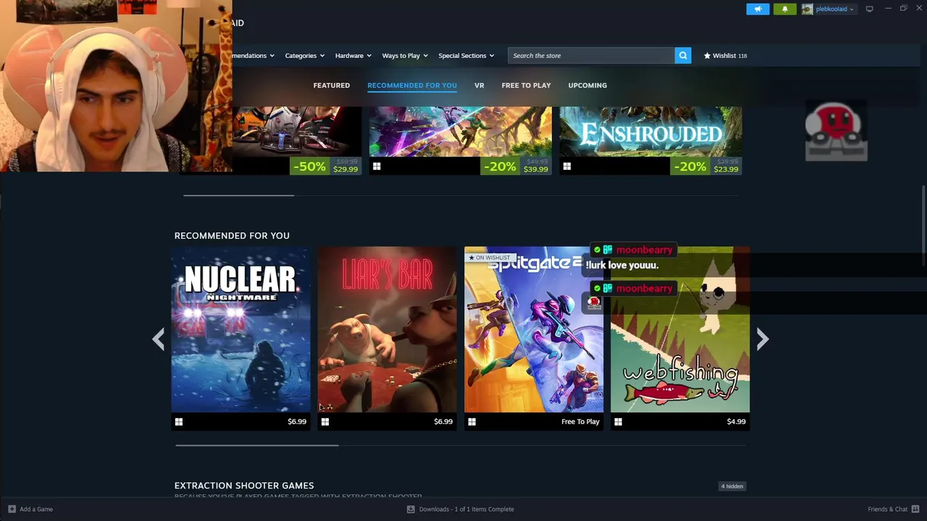Click Windows icon under Nuclear Nightmare
This screenshot has width=927, height=521.
(179, 421)
